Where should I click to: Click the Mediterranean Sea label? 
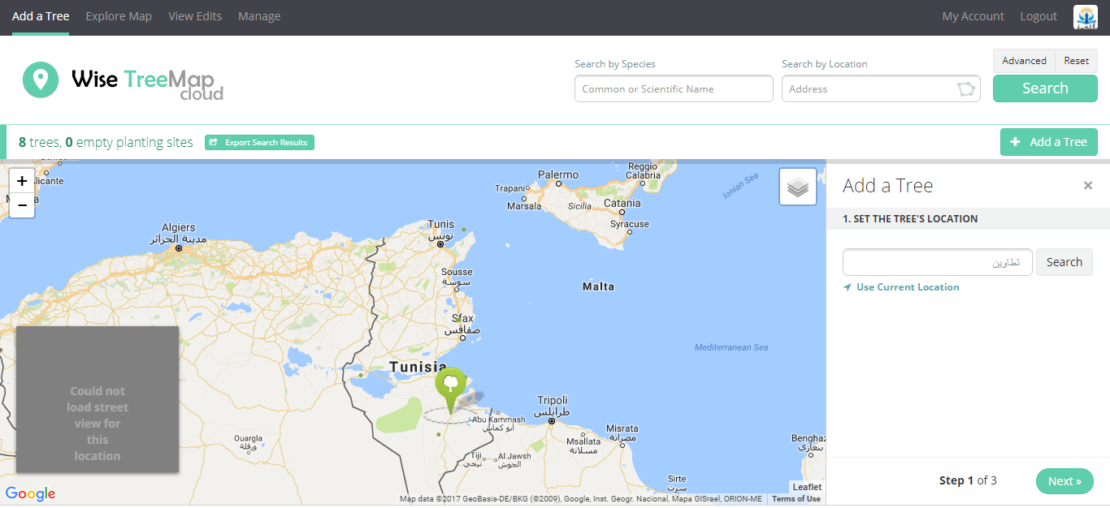[731, 347]
